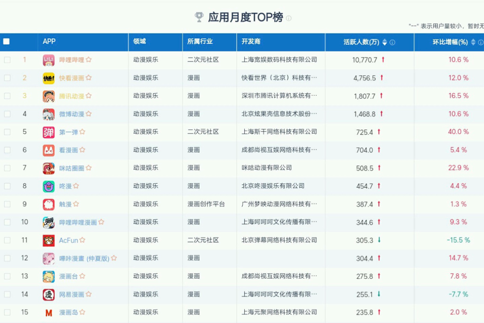This screenshot has width=484, height=323.
Task: Favorite 漫画岛 with its star icon
Action: point(82,312)
